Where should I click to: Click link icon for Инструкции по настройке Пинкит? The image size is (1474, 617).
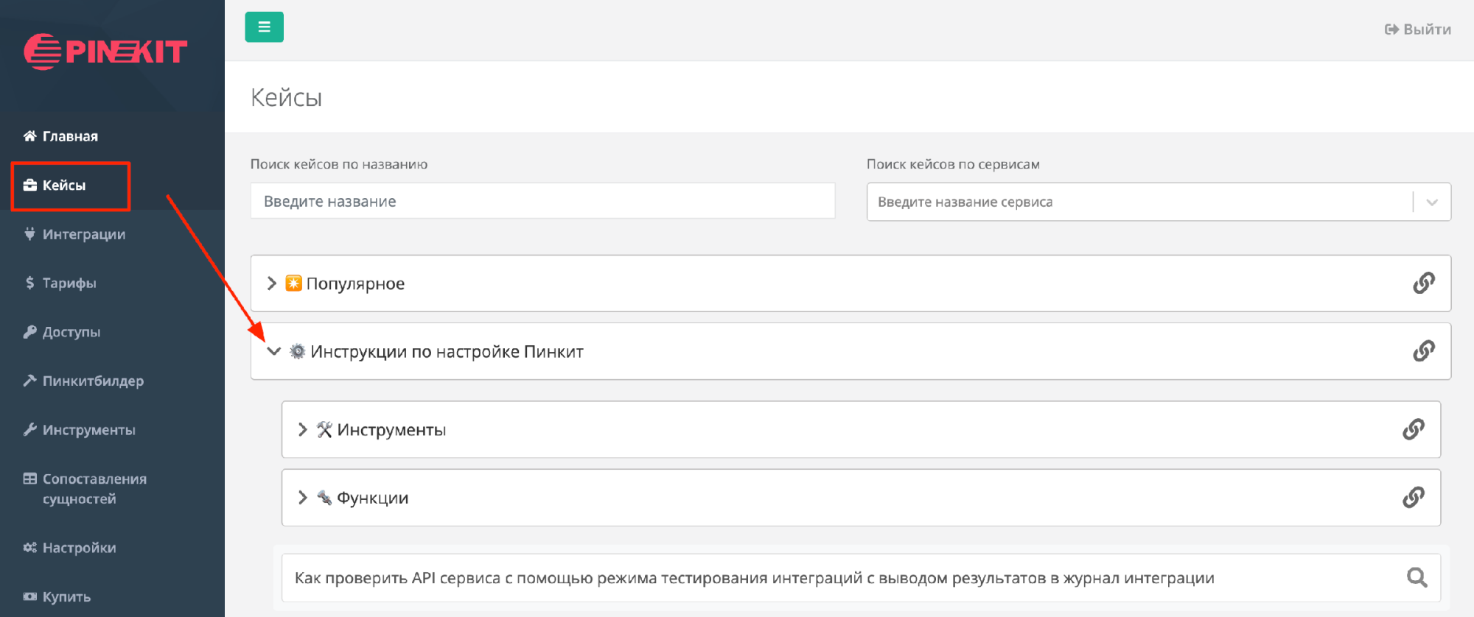[x=1423, y=351]
